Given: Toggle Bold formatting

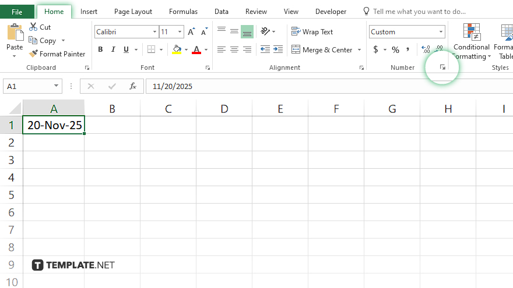Looking at the screenshot, I should pos(100,50).
